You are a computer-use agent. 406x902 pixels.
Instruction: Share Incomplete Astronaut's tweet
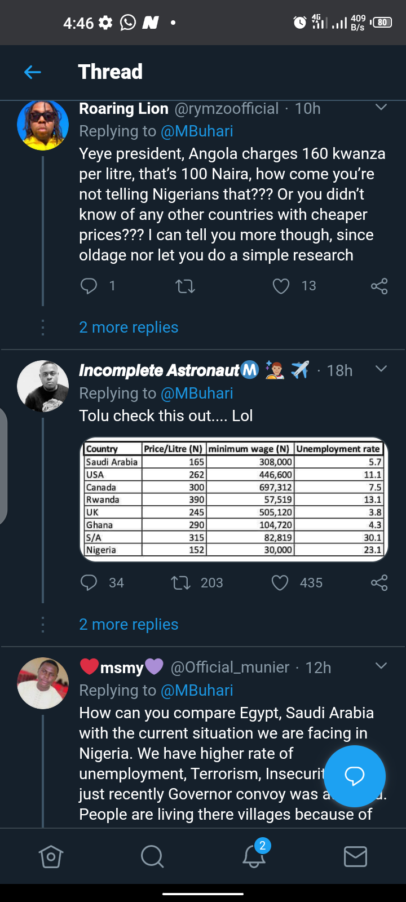379,582
